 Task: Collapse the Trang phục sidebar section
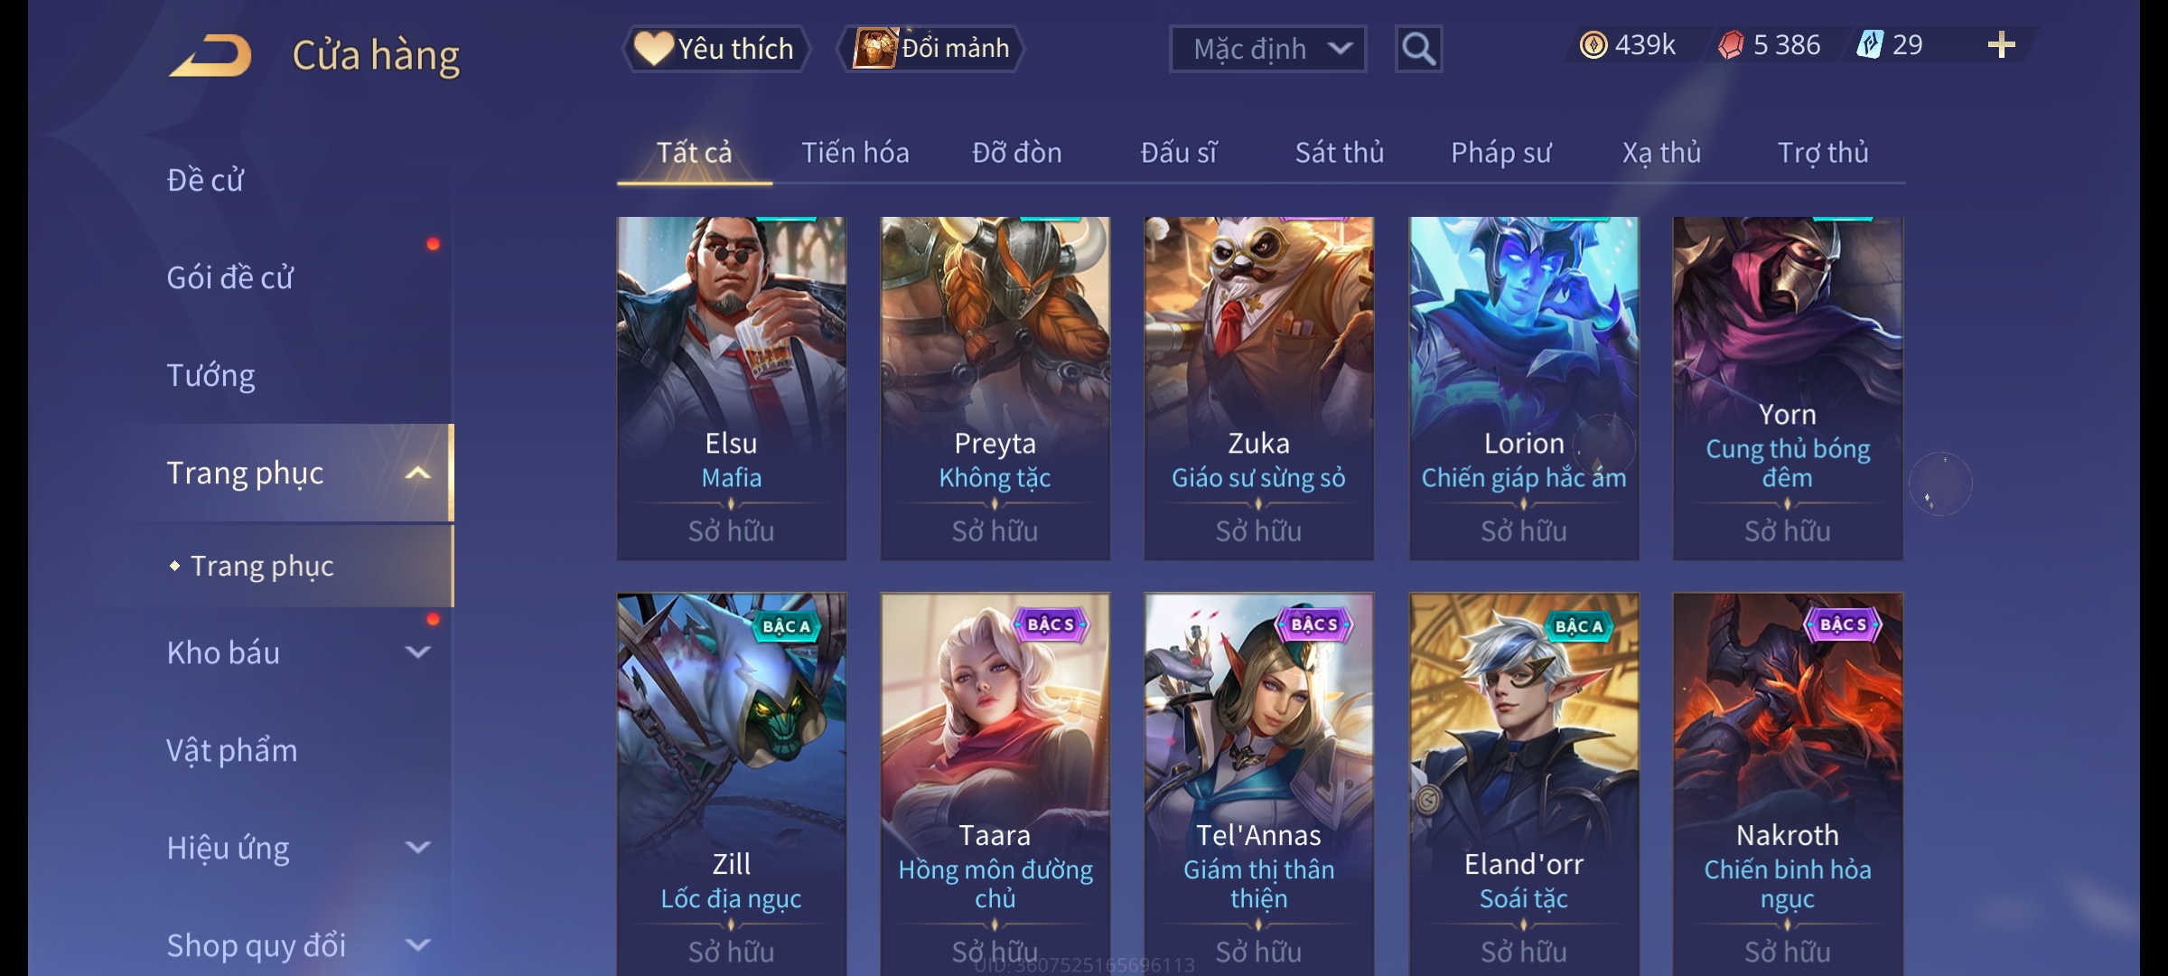click(x=417, y=473)
